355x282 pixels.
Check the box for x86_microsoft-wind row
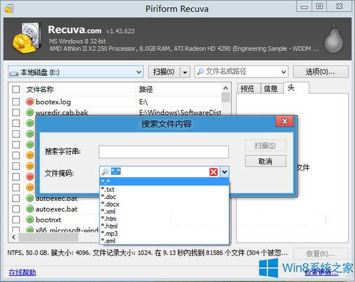(x=16, y=229)
